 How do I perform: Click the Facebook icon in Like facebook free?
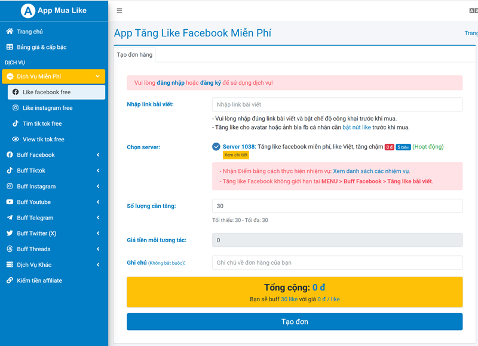[x=16, y=92]
